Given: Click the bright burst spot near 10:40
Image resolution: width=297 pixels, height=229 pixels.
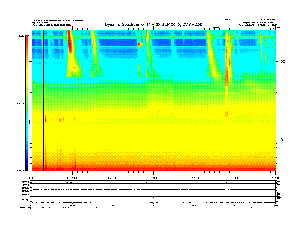Looking at the screenshot, I should pyautogui.click(x=140, y=44).
